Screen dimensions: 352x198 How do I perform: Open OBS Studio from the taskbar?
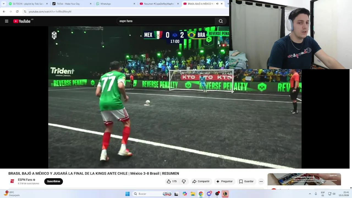pyautogui.click(x=217, y=194)
